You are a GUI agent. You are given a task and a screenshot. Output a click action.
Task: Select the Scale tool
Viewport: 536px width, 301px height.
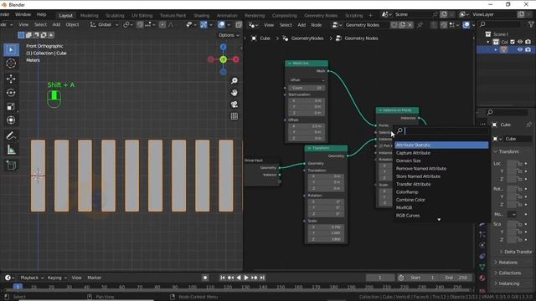click(11, 106)
